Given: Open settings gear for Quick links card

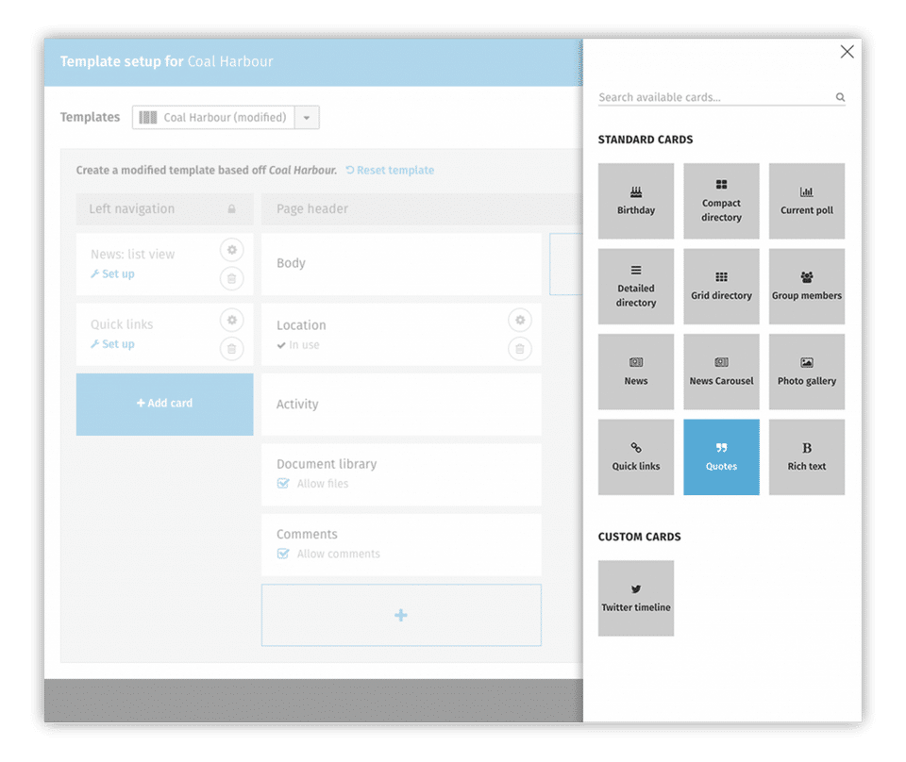Looking at the screenshot, I should [232, 320].
